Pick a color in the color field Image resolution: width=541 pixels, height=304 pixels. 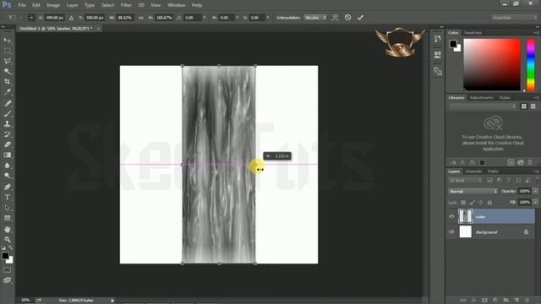click(x=492, y=64)
